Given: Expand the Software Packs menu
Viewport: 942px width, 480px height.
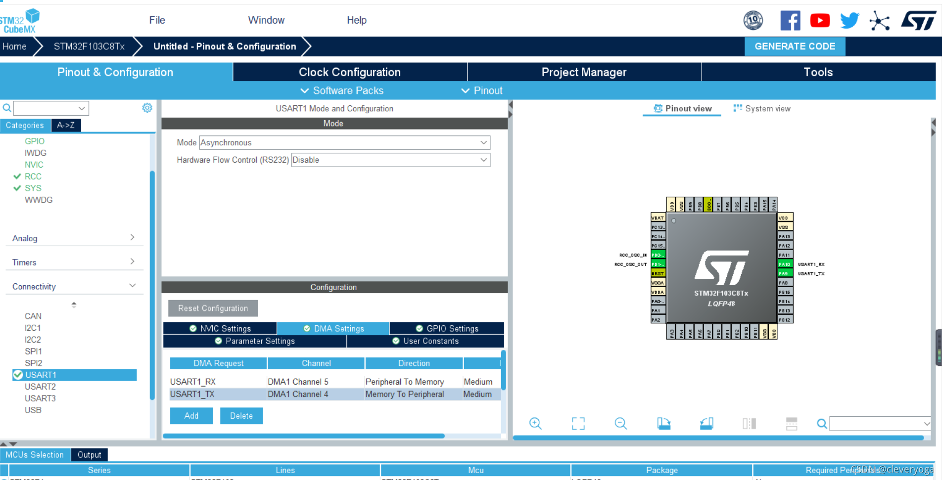Looking at the screenshot, I should point(342,90).
